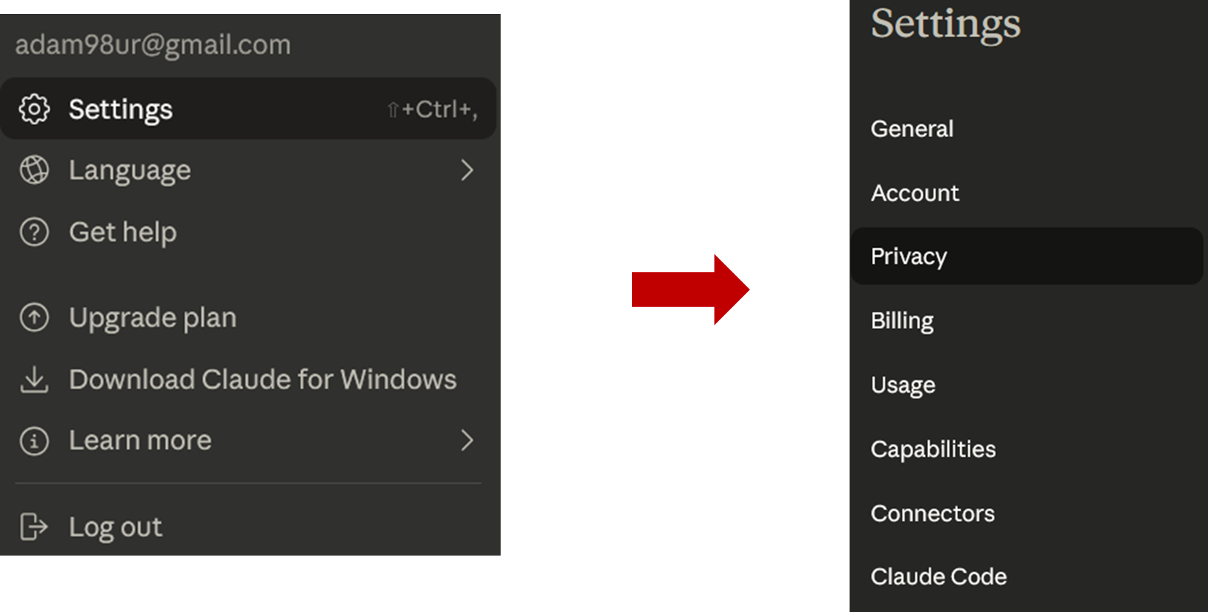Click the Get help question mark icon
Screen dimensions: 1208x612
(x=34, y=232)
